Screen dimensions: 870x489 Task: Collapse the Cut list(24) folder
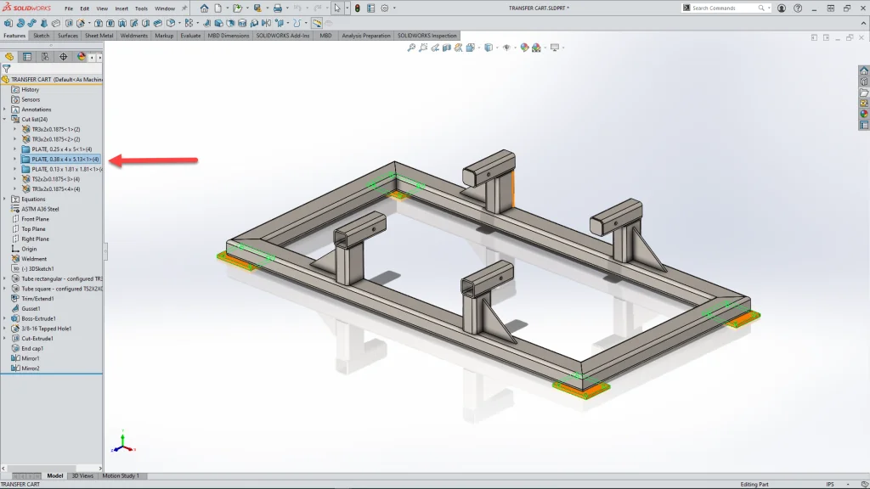point(4,120)
